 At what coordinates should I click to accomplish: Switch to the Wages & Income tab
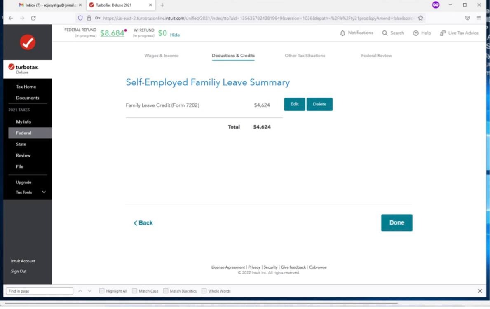[x=162, y=56]
